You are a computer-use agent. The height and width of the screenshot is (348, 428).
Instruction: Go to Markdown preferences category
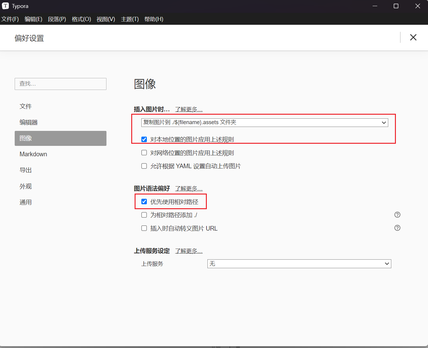point(61,154)
